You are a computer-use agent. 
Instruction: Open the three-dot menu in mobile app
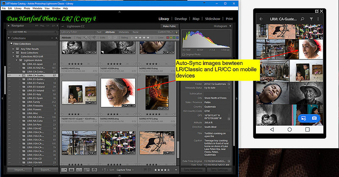(x=318, y=19)
